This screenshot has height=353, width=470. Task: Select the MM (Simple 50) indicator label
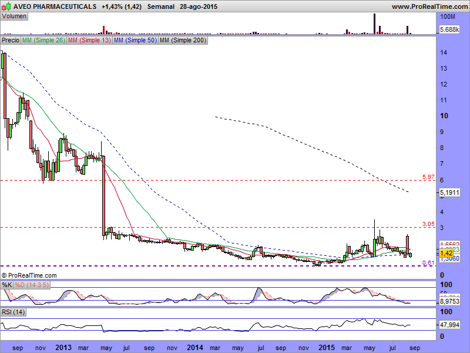(x=136, y=40)
